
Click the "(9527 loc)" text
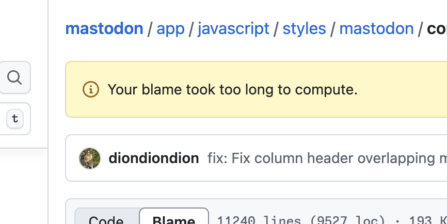pos(347,220)
